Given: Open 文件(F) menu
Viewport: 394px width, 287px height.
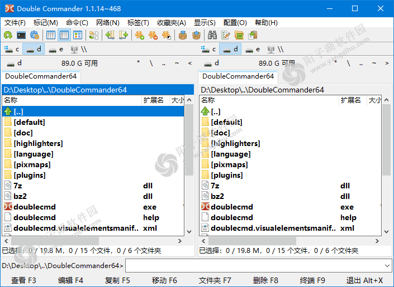Looking at the screenshot, I should point(15,23).
